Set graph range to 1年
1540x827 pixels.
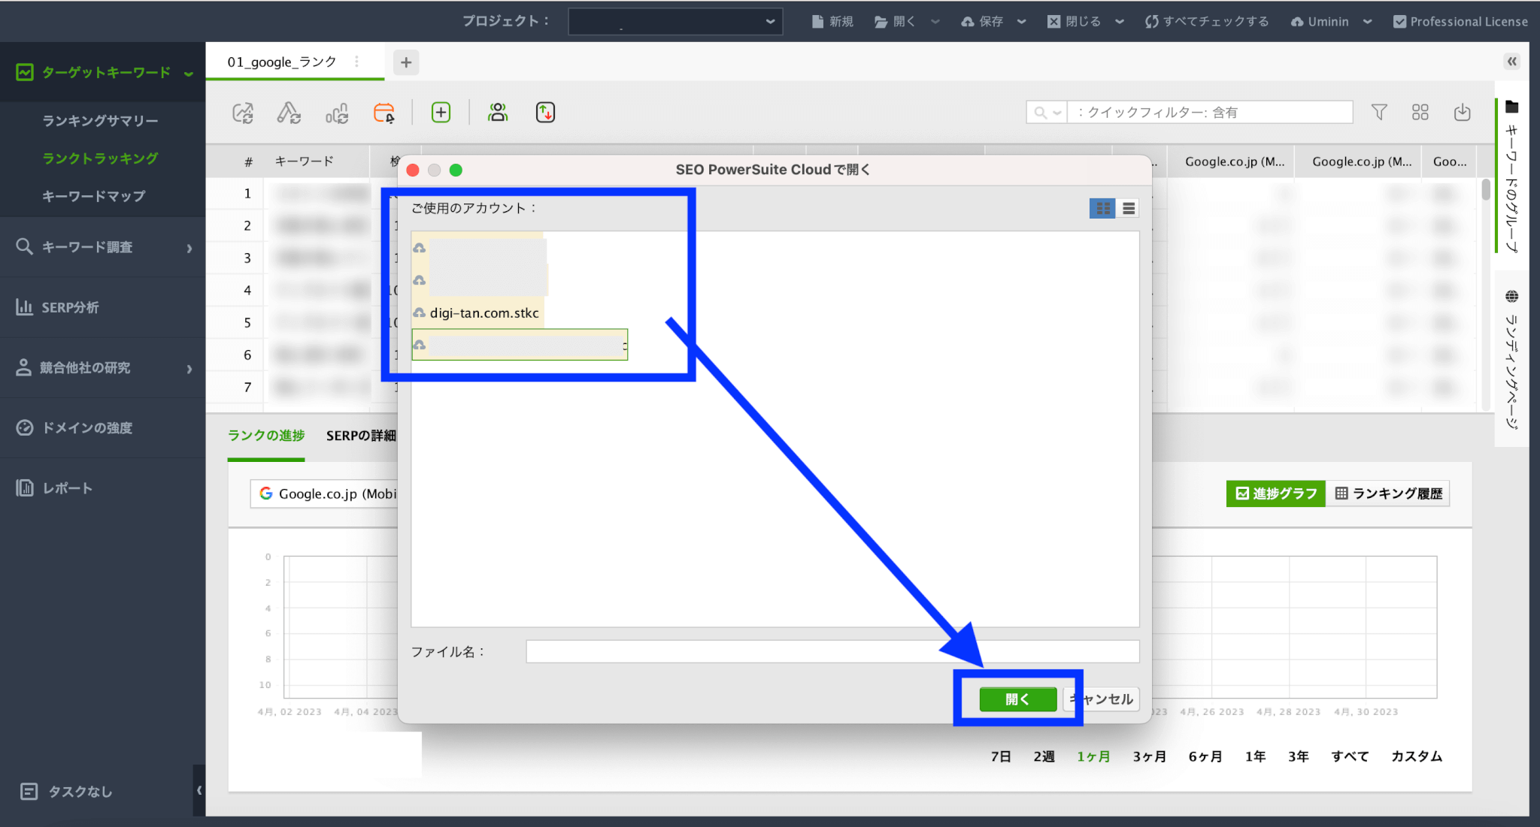1255,756
